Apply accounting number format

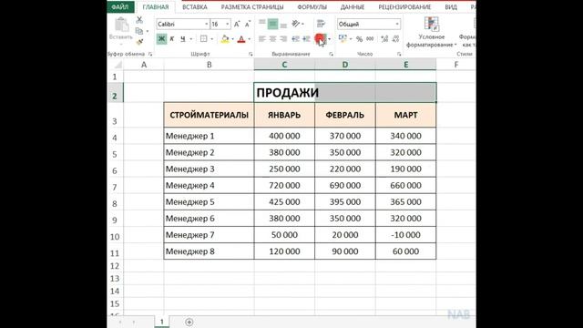(343, 38)
